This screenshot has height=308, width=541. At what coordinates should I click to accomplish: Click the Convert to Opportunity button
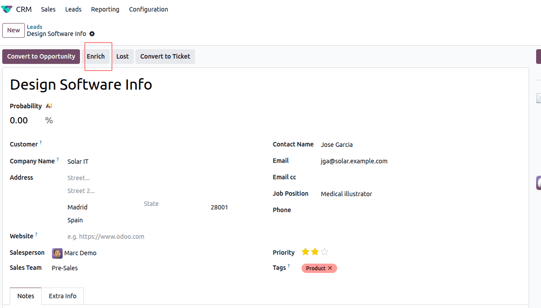point(41,56)
